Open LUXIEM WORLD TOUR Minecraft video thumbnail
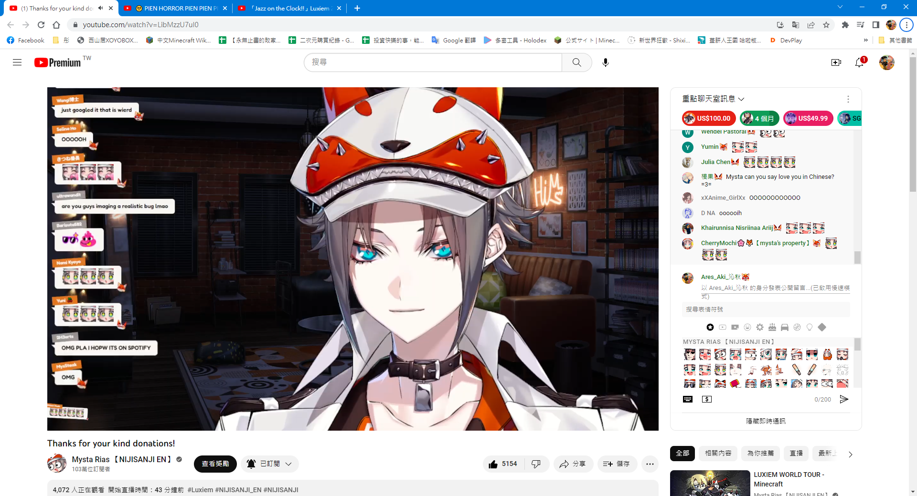 tap(710, 483)
